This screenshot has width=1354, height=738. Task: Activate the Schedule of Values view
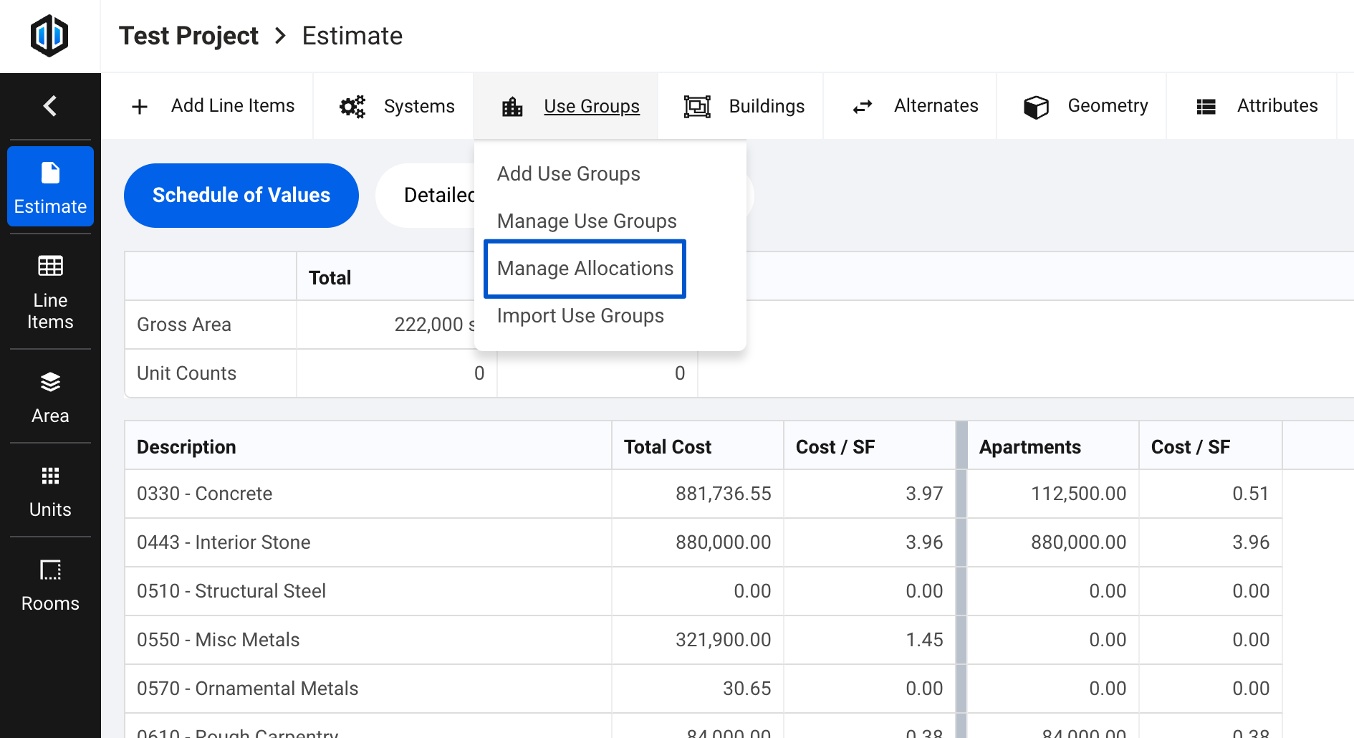pyautogui.click(x=241, y=195)
